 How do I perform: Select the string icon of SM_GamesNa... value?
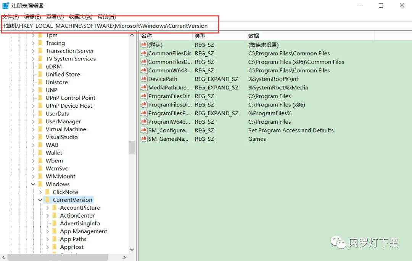tap(144, 139)
